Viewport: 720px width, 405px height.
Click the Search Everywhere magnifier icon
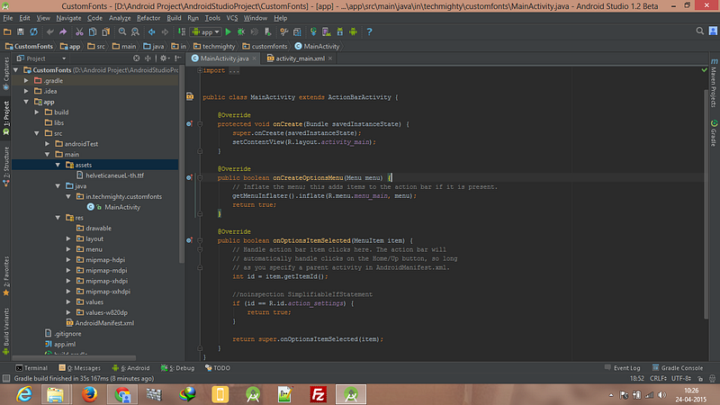tap(700, 31)
